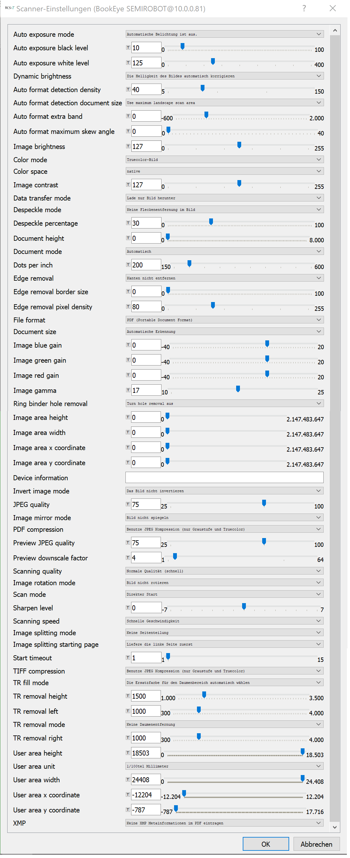Open the Image rotation mode dropdown
The width and height of the screenshot is (350, 858).
[x=224, y=583]
